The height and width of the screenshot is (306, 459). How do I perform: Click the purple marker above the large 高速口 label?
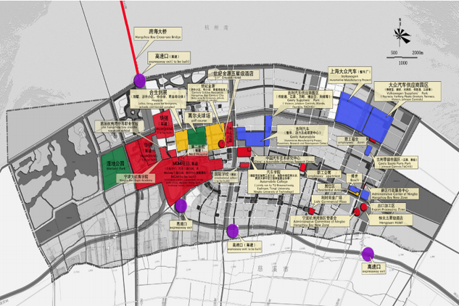coord(368,254)
